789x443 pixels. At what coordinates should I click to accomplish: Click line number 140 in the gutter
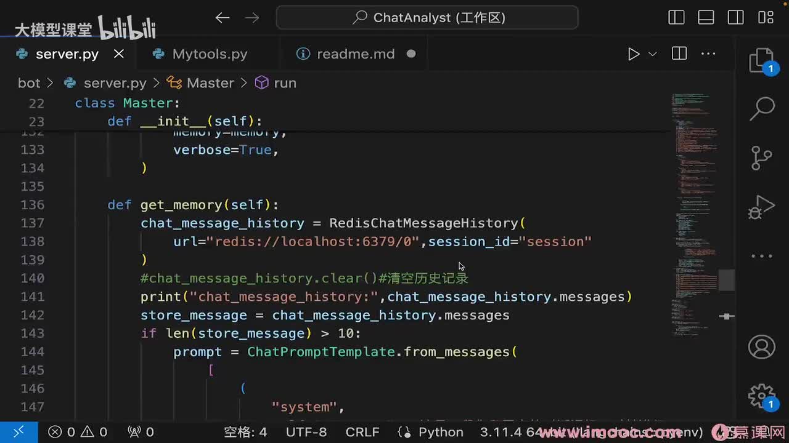pos(32,278)
